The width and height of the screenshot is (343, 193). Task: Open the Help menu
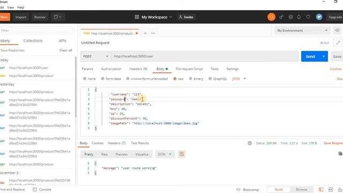(21, 8)
